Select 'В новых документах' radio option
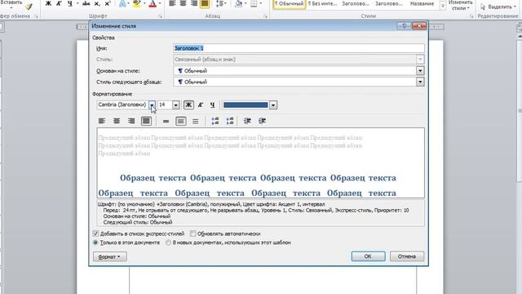The width and height of the screenshot is (522, 294). pyautogui.click(x=169, y=243)
